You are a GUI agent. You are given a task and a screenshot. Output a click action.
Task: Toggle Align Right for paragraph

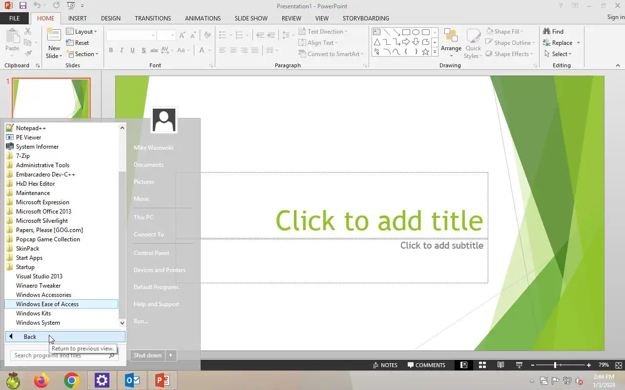(244, 50)
